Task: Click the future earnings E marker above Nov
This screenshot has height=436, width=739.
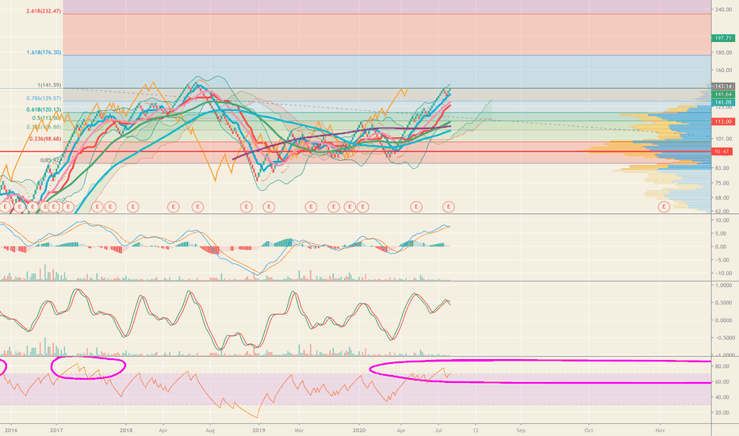Action: (664, 206)
